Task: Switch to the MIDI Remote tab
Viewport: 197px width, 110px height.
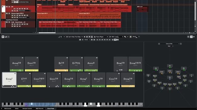Action: (40, 109)
